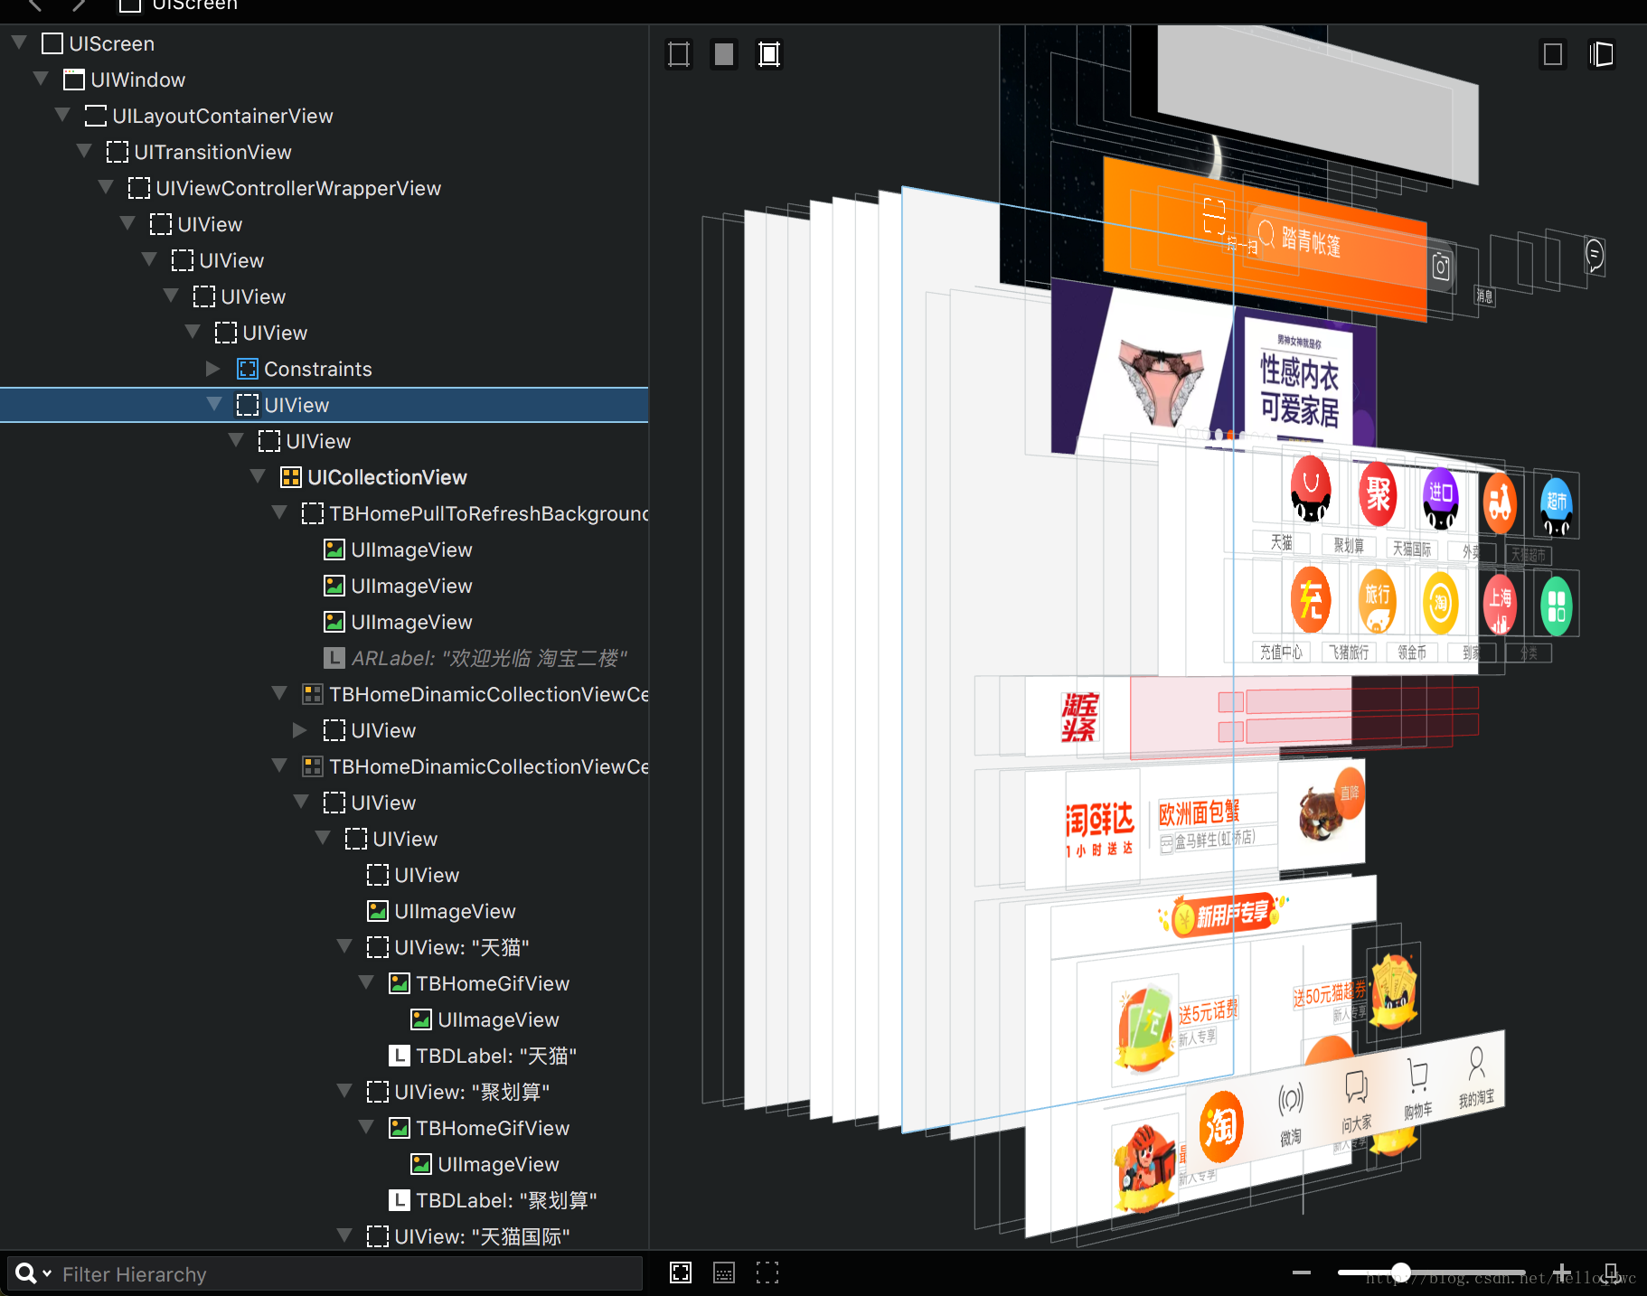The height and width of the screenshot is (1296, 1647).
Task: Collapse the UIView "聚划算" node
Action: [344, 1091]
